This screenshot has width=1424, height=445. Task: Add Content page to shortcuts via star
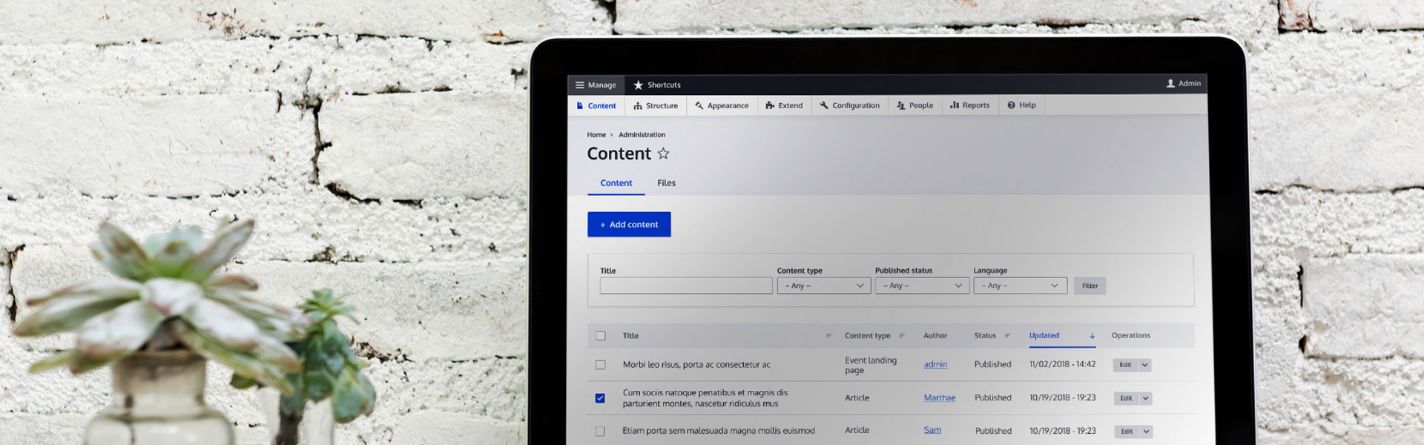coord(663,154)
